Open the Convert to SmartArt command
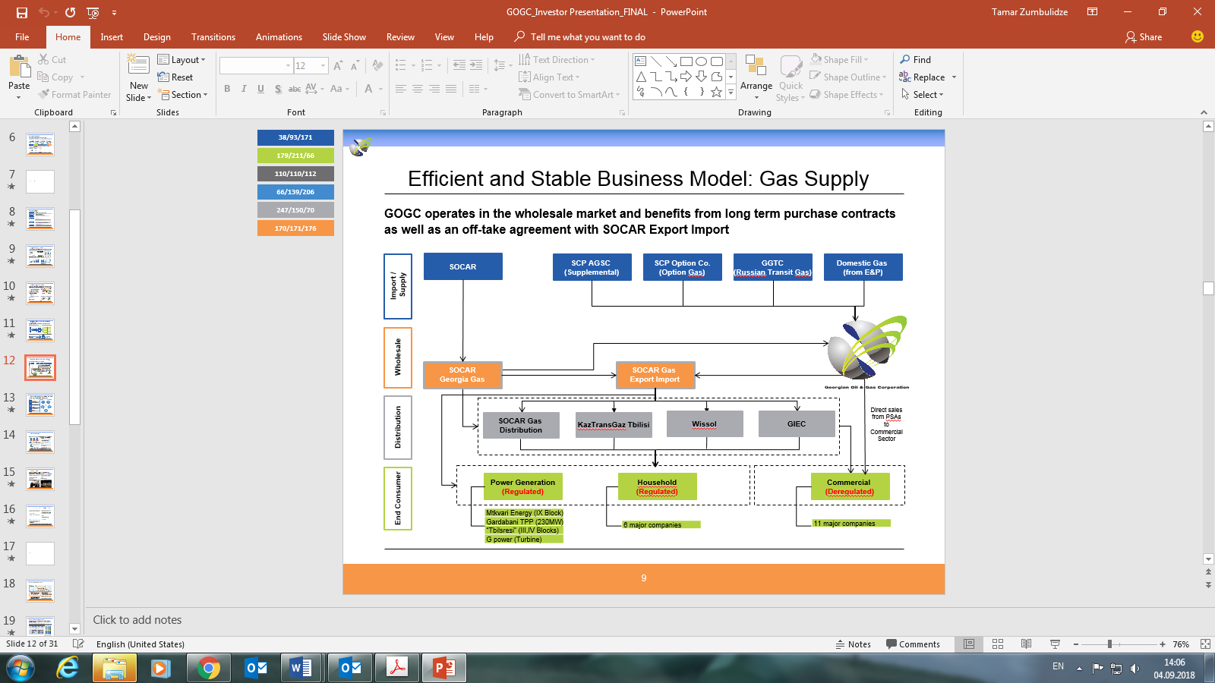The height and width of the screenshot is (683, 1215). pyautogui.click(x=570, y=95)
